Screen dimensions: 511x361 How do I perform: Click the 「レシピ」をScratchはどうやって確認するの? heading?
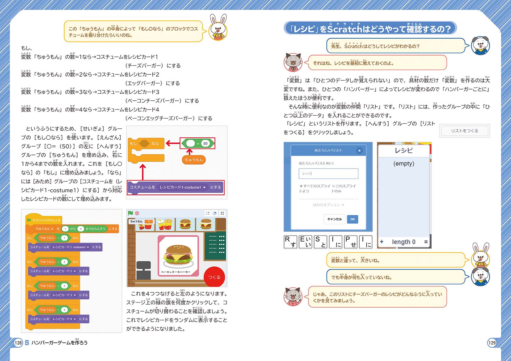point(370,28)
